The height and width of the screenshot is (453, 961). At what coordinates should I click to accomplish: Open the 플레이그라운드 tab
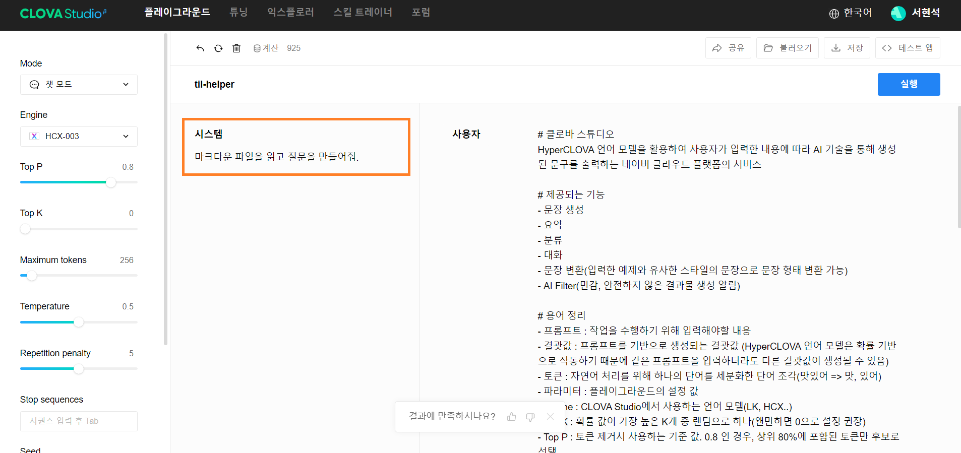(177, 12)
